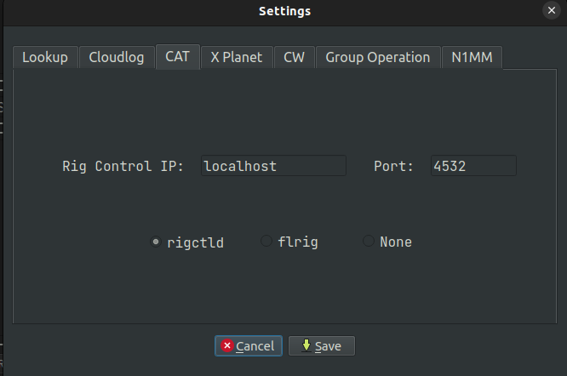Open the Cloudlog tab
Viewport: 567px width, 376px height.
tap(117, 57)
